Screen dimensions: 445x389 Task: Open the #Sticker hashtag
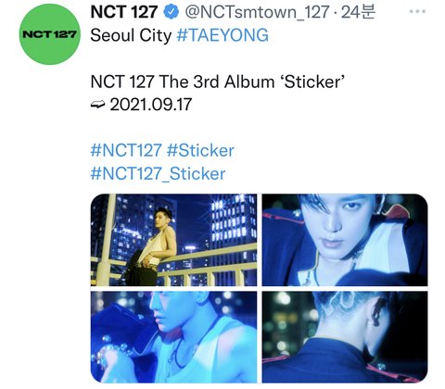pyautogui.click(x=200, y=150)
